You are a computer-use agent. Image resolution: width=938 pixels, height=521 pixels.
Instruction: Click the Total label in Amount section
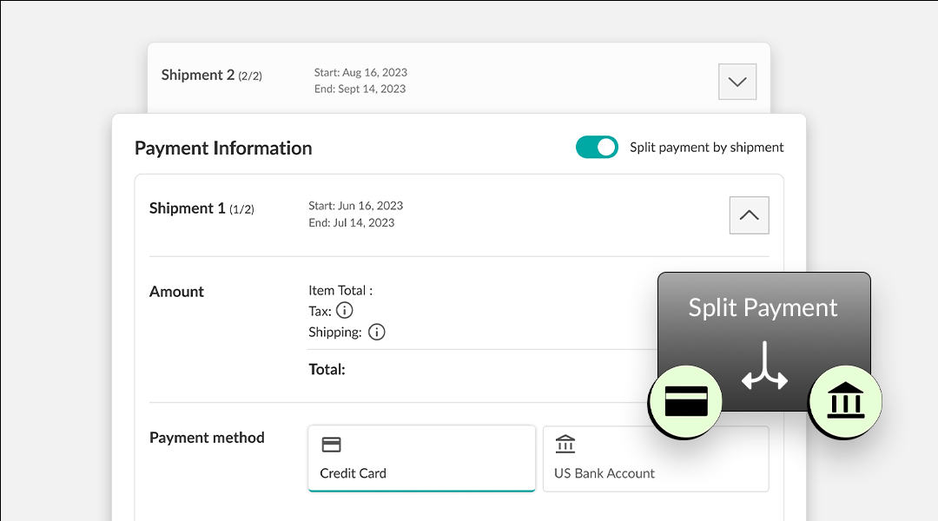[327, 369]
